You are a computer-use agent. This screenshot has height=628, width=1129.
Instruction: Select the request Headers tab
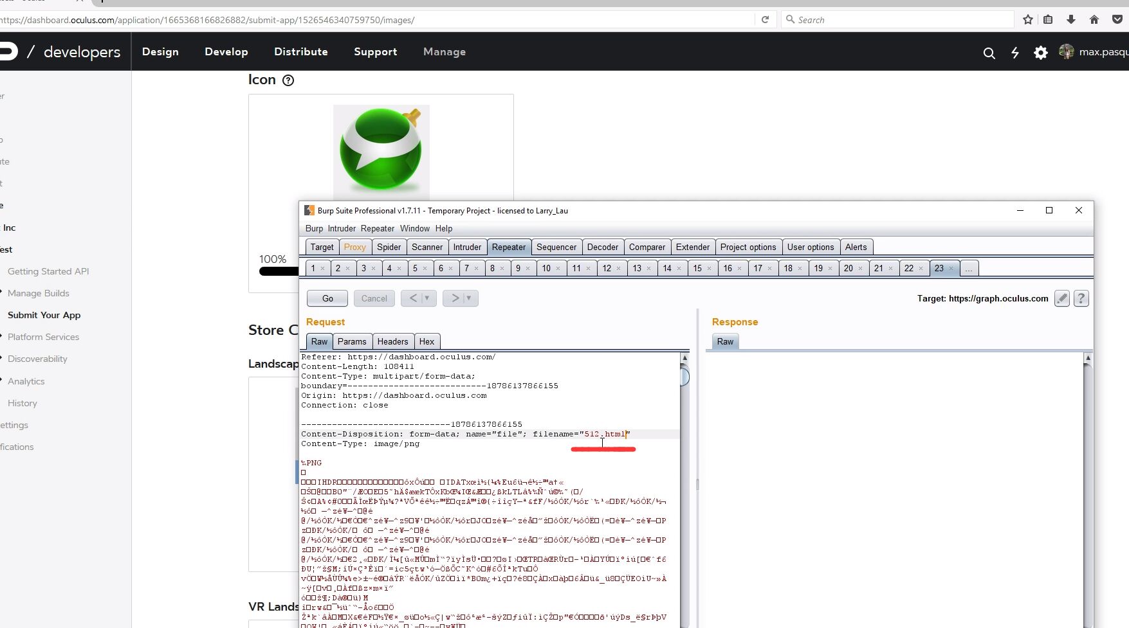coord(392,341)
